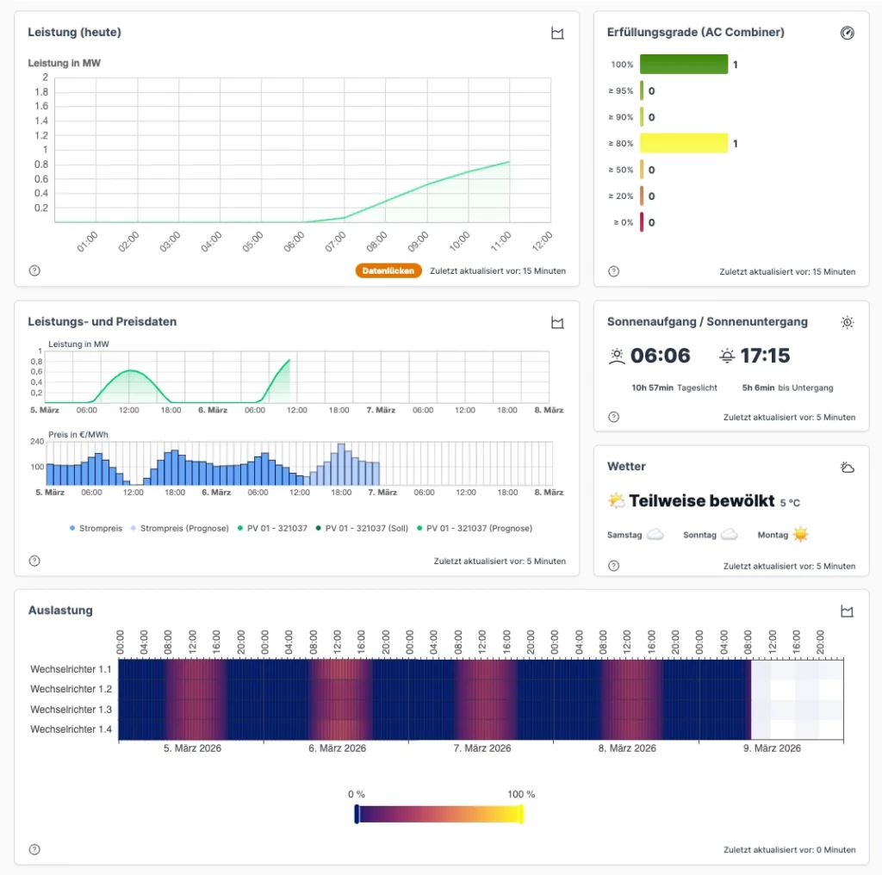This screenshot has height=875, width=882.
Task: Open help icon in Leistung (heute) panel
Action: (34, 270)
